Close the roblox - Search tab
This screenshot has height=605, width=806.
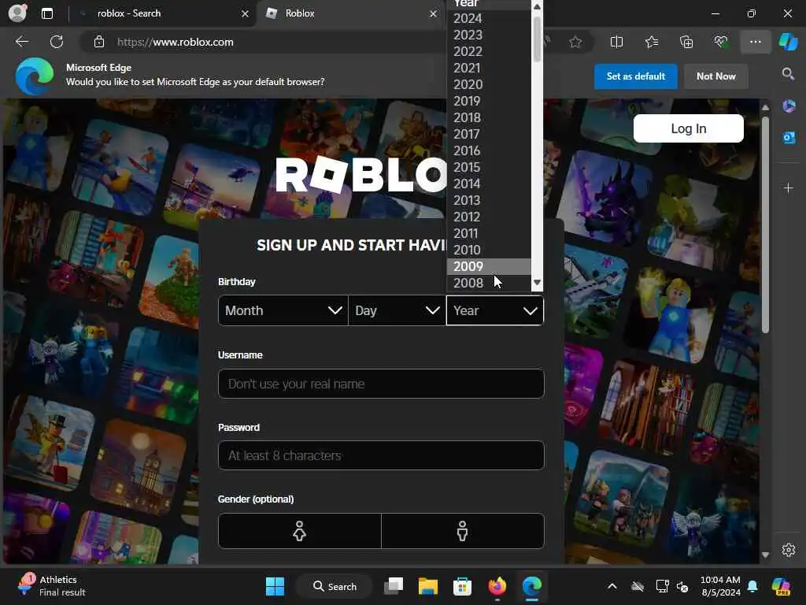246,14
